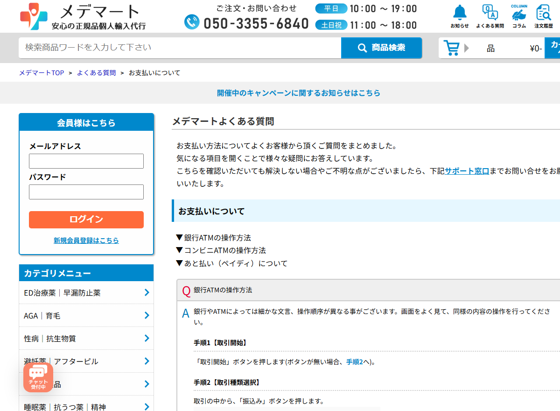Click the orange ログイン button
Image resolution: width=560 pixels, height=411 pixels.
86,220
